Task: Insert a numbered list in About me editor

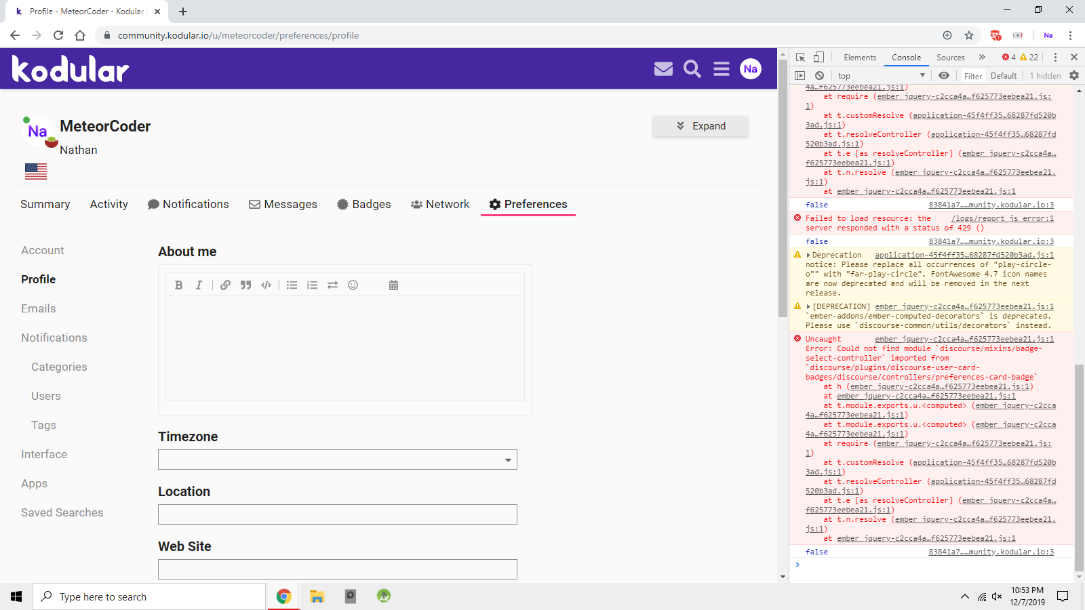Action: 313,285
